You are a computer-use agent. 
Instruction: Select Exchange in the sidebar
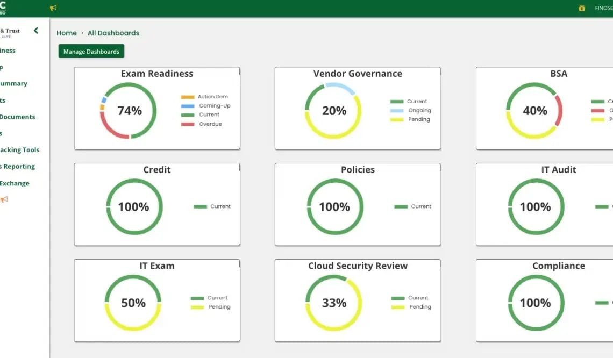pyautogui.click(x=15, y=183)
